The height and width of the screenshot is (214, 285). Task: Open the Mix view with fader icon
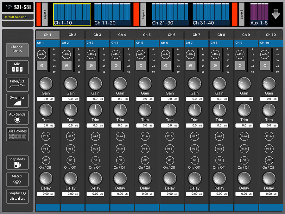(x=17, y=67)
